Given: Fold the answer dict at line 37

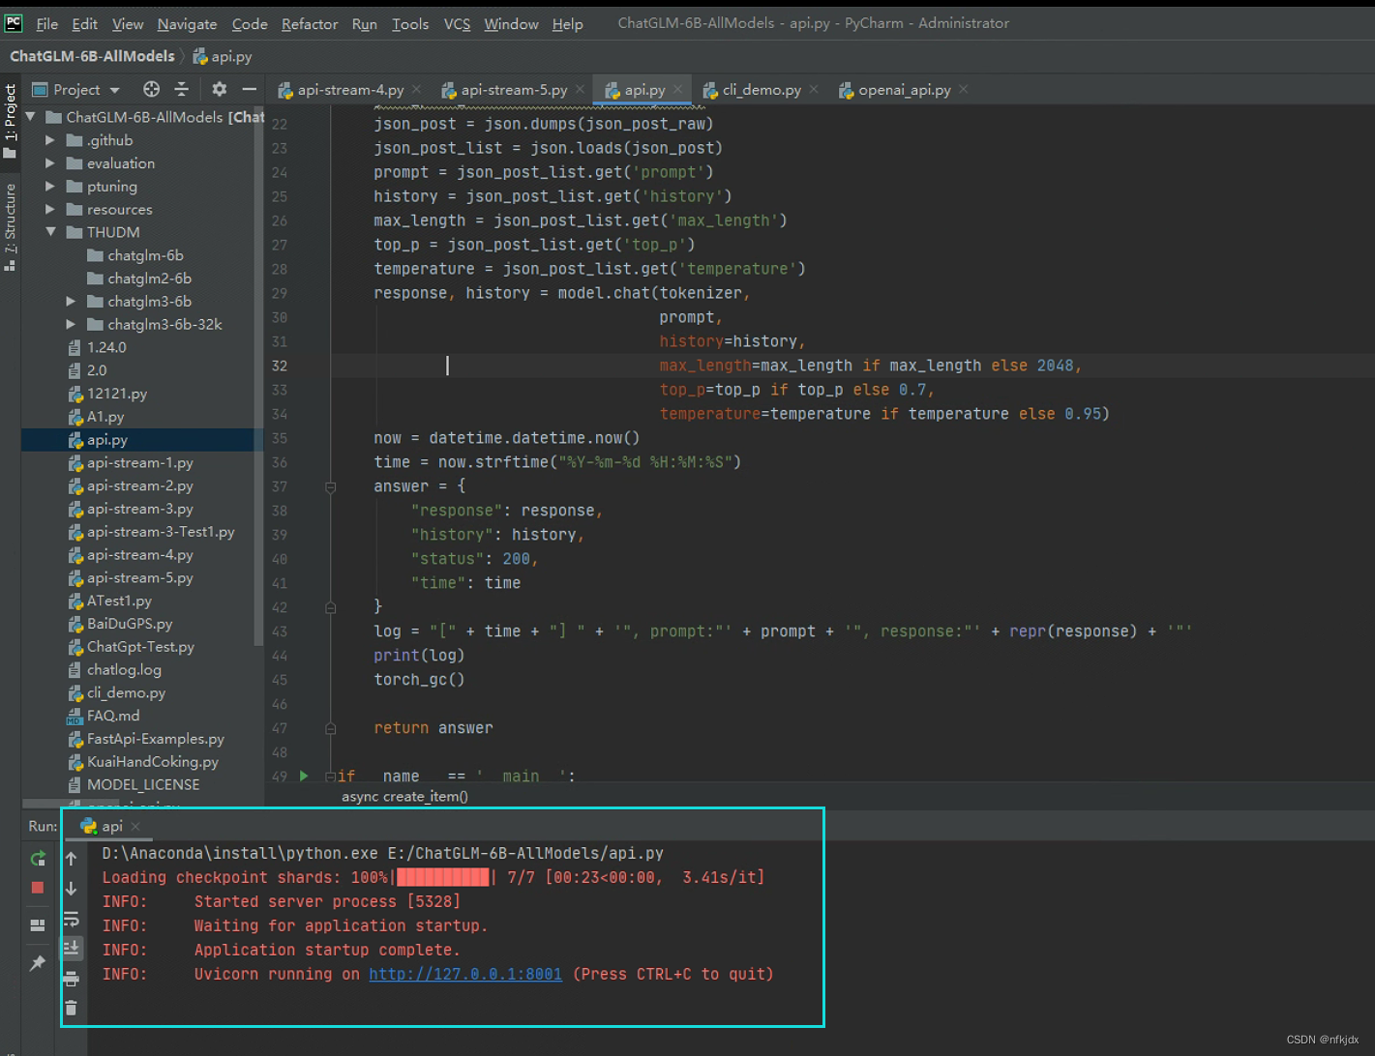Looking at the screenshot, I should pyautogui.click(x=330, y=486).
